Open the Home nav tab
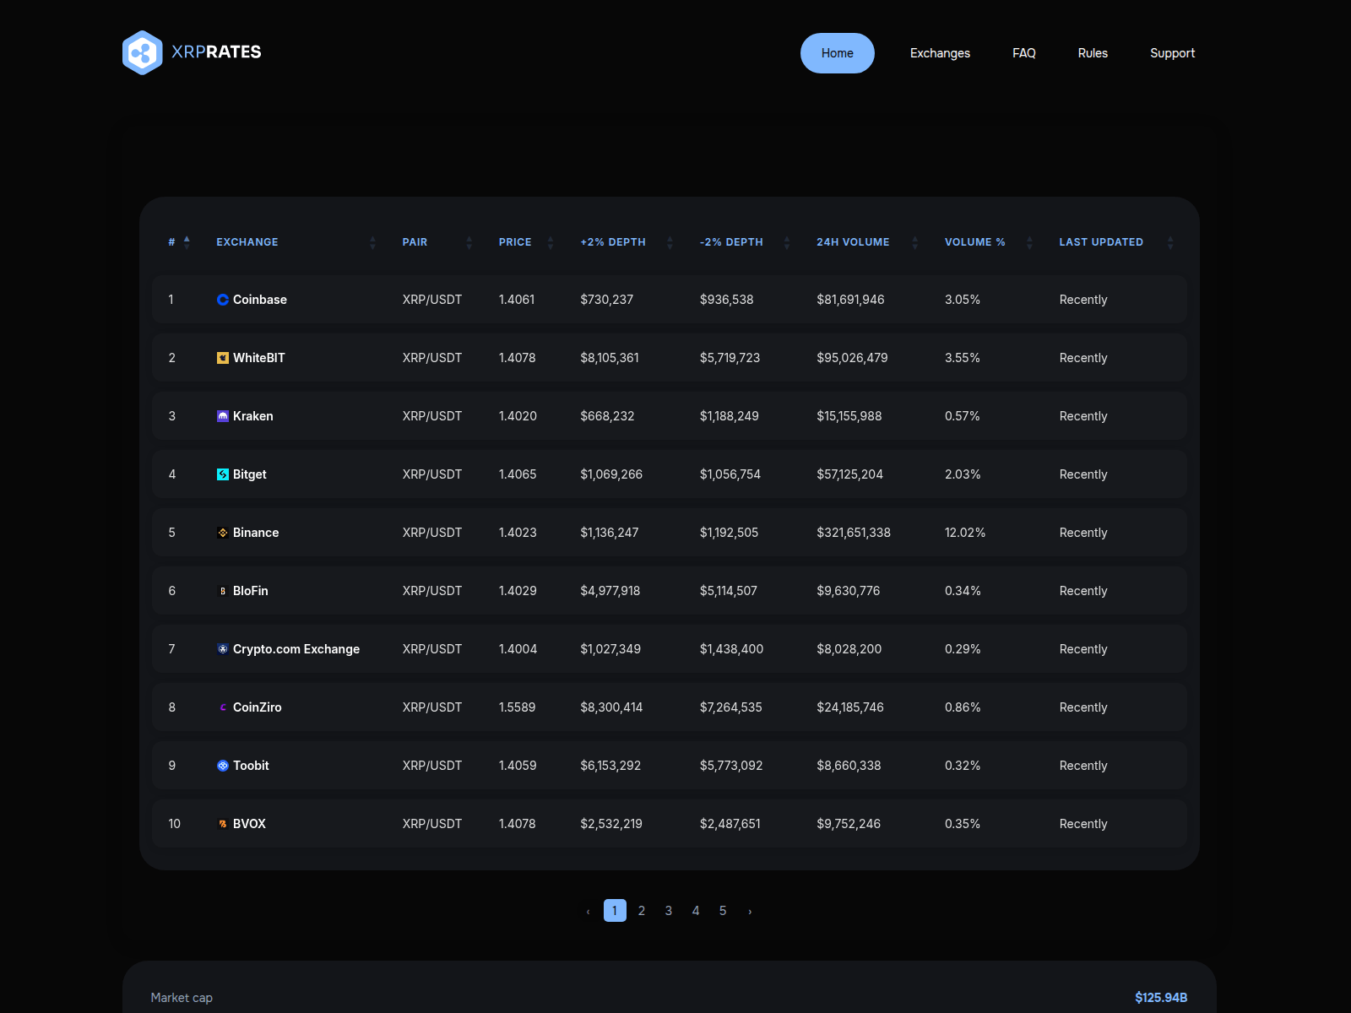1351x1013 pixels. pyautogui.click(x=838, y=53)
